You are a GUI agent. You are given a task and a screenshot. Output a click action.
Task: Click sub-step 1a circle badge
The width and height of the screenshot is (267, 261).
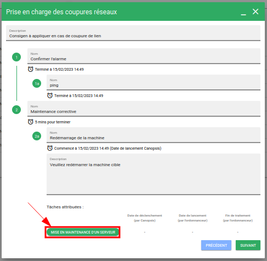pyautogui.click(x=37, y=83)
